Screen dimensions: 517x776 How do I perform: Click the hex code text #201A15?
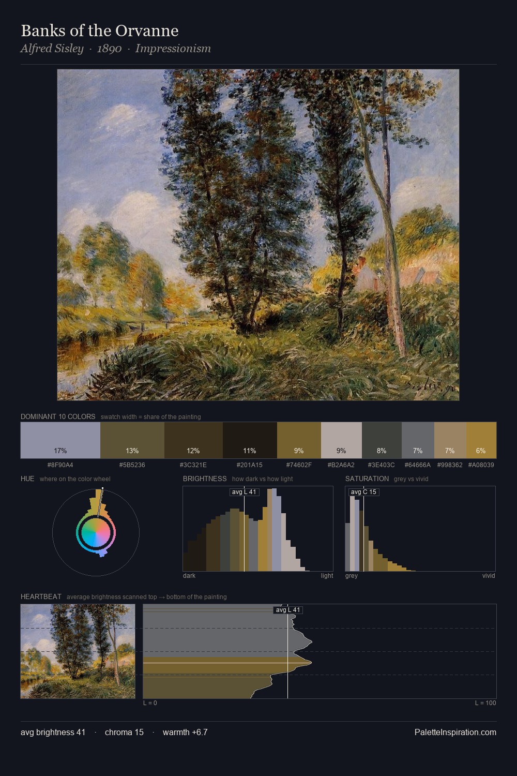tap(250, 465)
